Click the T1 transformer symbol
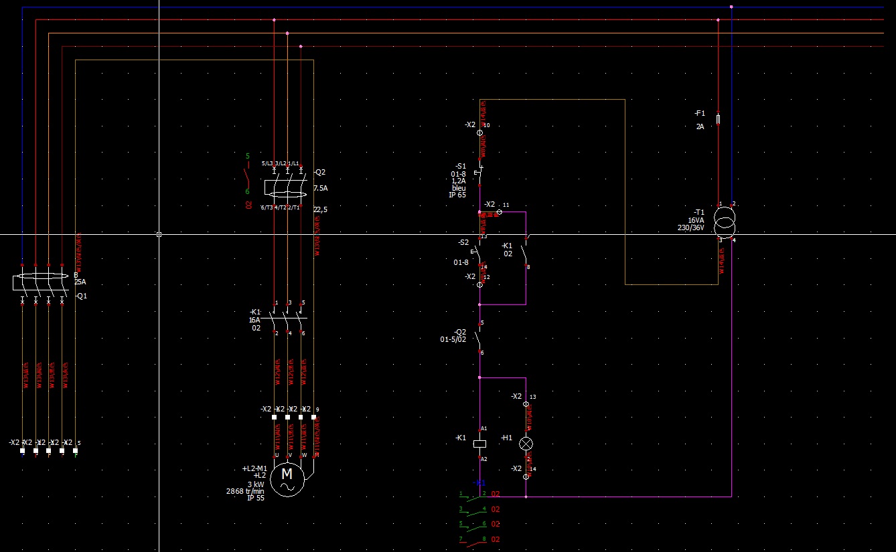This screenshot has width=896, height=552. click(x=725, y=221)
